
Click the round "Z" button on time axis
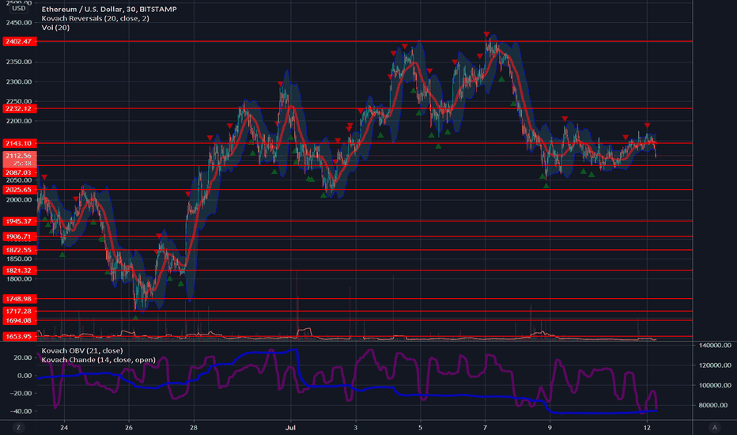tap(19, 427)
